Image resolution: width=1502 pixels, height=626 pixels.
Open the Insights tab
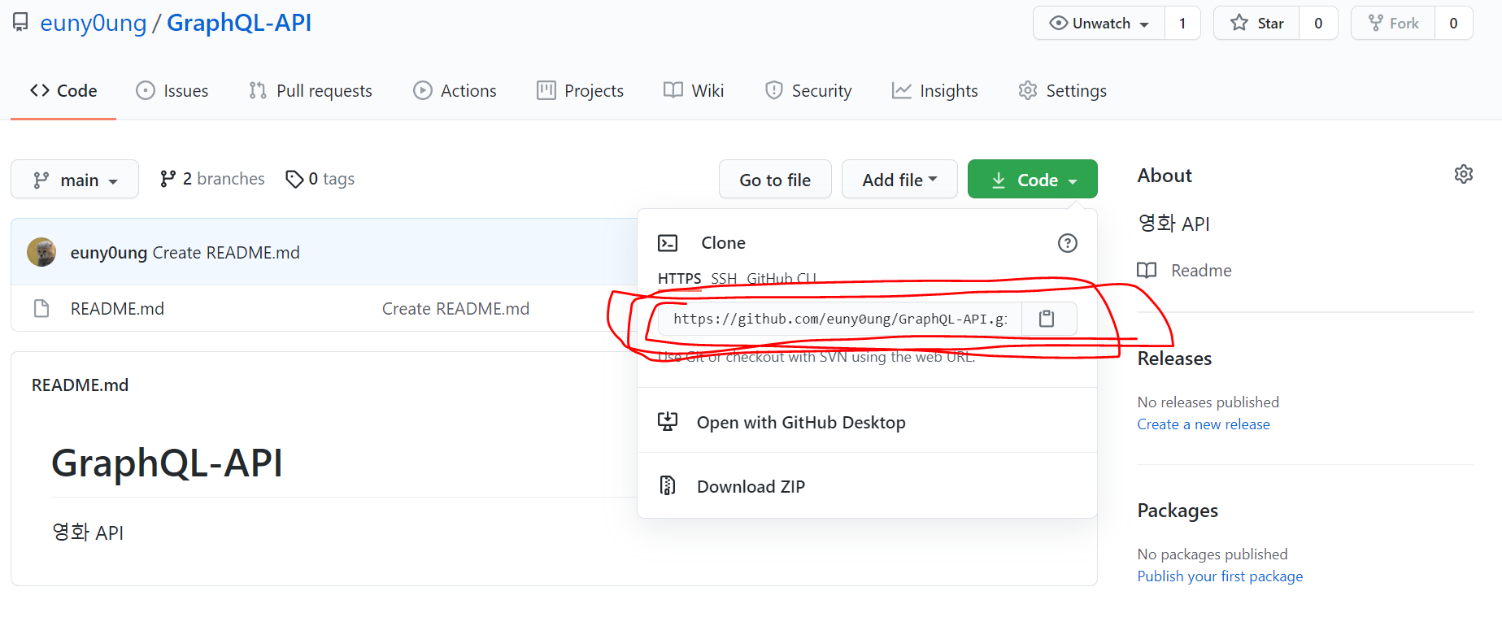[935, 91]
